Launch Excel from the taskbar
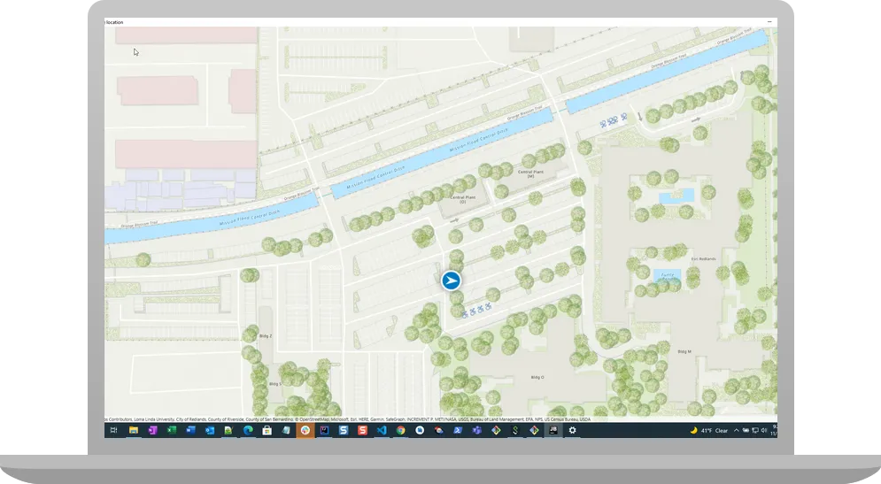The width and height of the screenshot is (881, 484). tap(172, 431)
